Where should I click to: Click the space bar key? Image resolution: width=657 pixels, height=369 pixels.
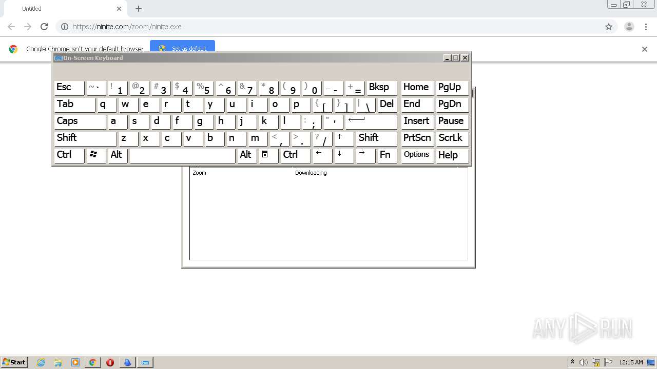point(182,155)
